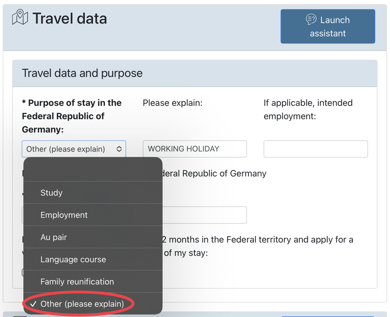Click the Travel data and purpose header
Image resolution: width=390 pixels, height=317 pixels.
click(82, 73)
